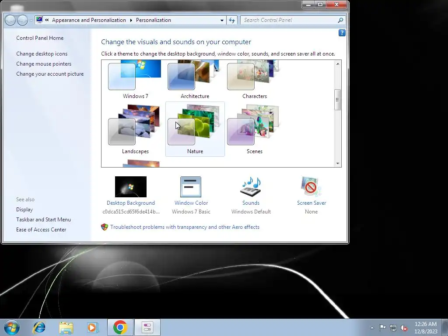Viewport: 448px width, 336px height.
Task: Launch Internet Explorer from taskbar
Action: (x=39, y=327)
